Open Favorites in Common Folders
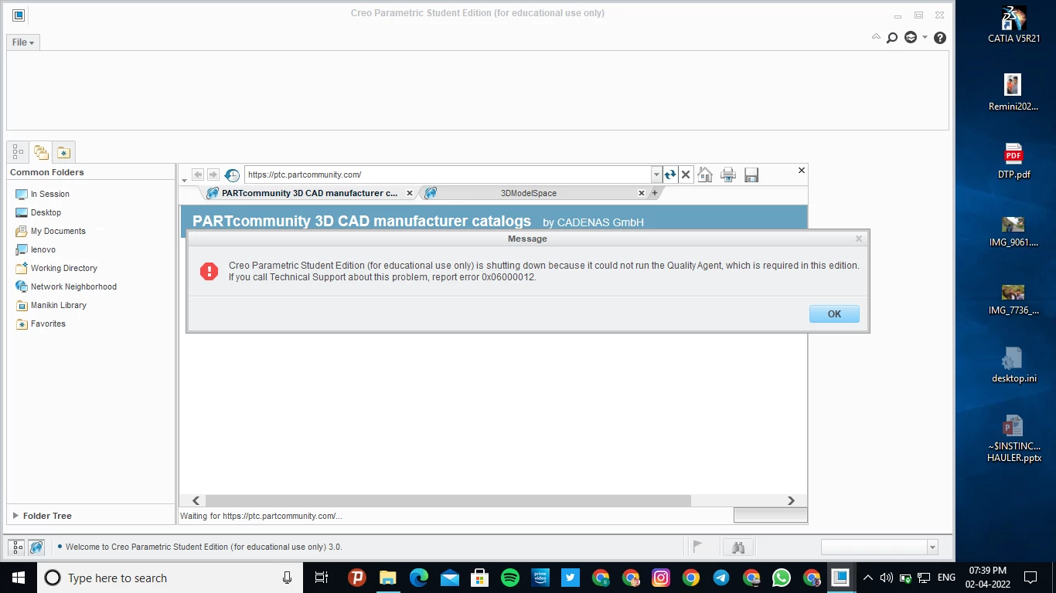 pyautogui.click(x=41, y=324)
